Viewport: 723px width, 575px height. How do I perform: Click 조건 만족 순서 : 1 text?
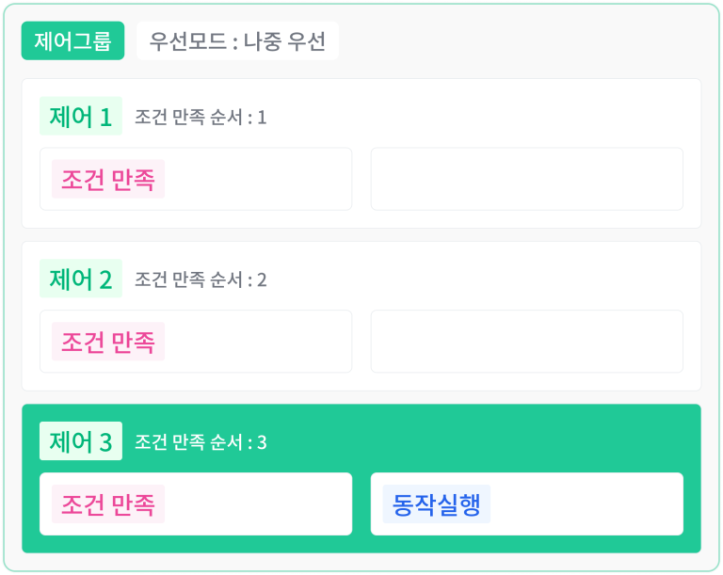(x=201, y=117)
